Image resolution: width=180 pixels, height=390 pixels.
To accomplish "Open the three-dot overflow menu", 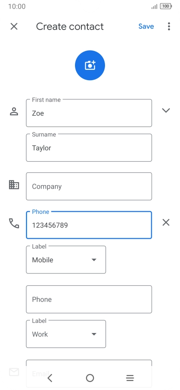I will point(169,27).
